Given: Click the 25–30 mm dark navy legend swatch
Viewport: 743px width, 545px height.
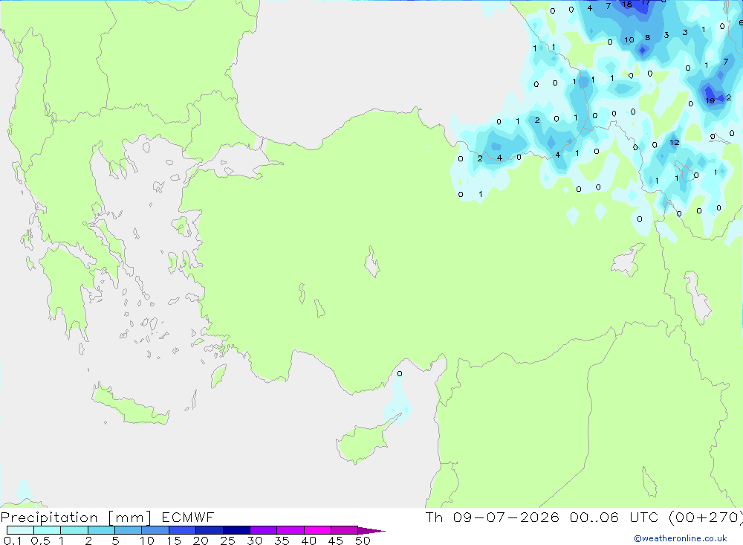Looking at the screenshot, I should click(236, 530).
